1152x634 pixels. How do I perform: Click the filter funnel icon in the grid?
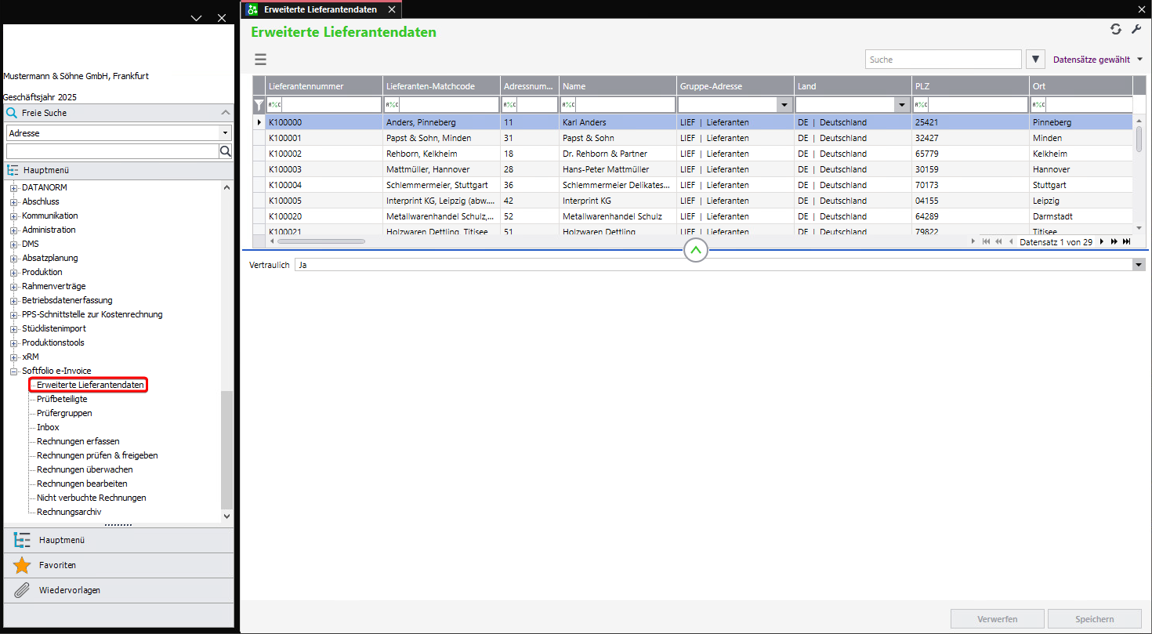click(x=259, y=105)
